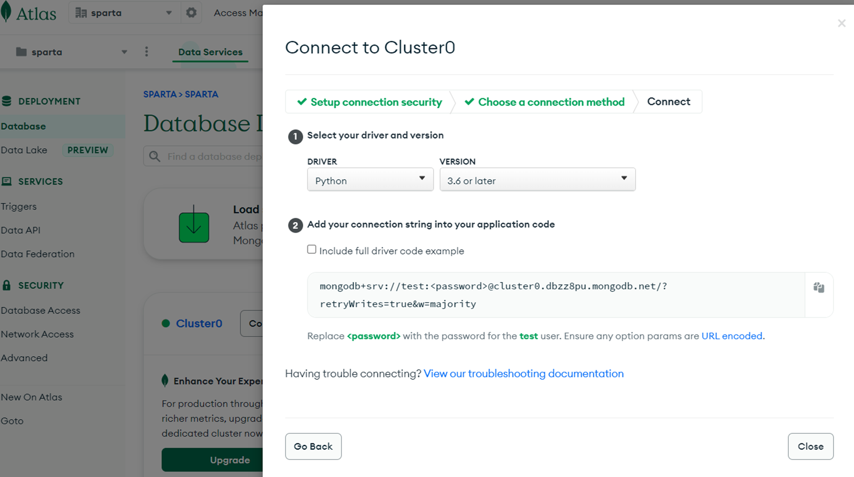Open Data Federation in the sidebar
This screenshot has width=854, height=477.
point(37,254)
